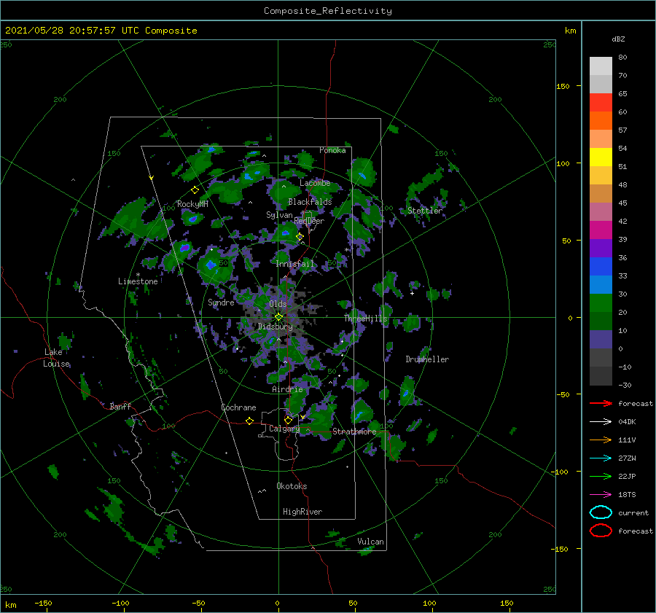
Task: Click the green 22JP arrow icon
Action: coord(601,476)
